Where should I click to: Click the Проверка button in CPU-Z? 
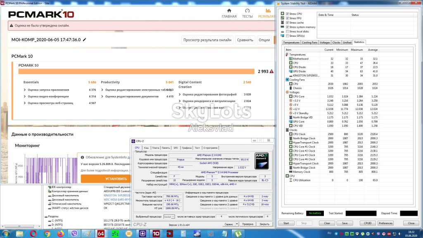248,224
